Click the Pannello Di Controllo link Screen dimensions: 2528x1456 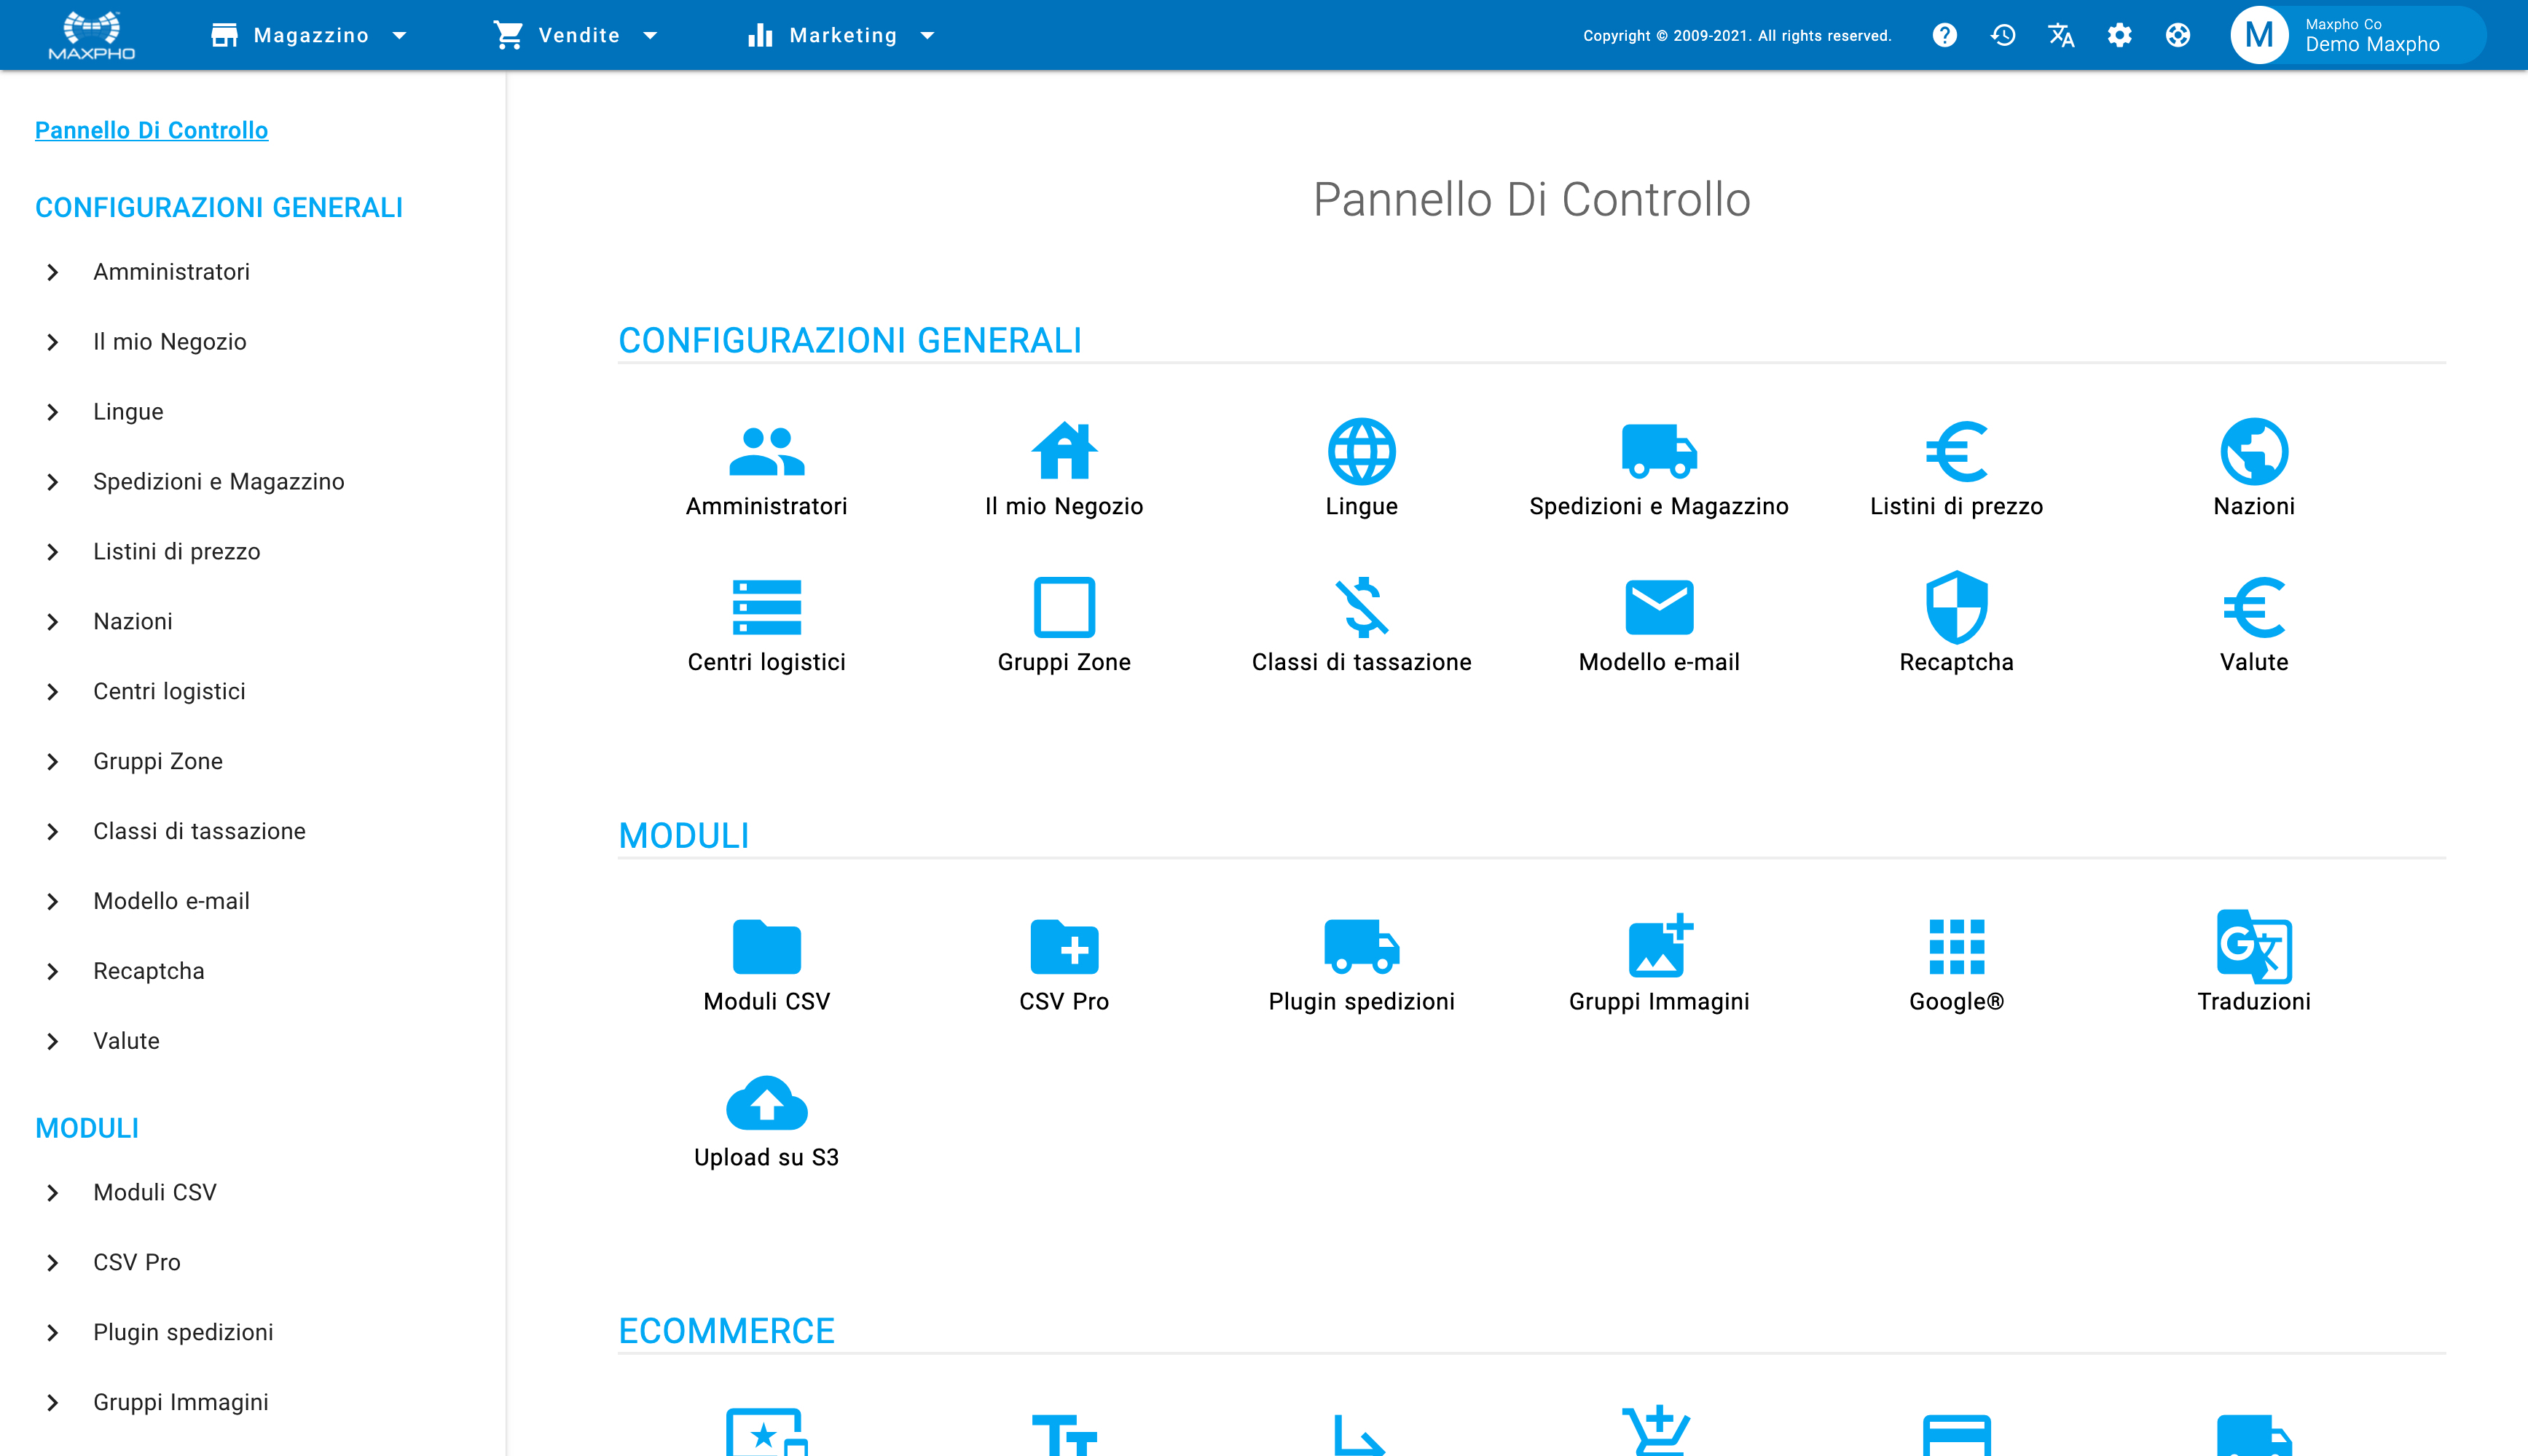point(151,130)
